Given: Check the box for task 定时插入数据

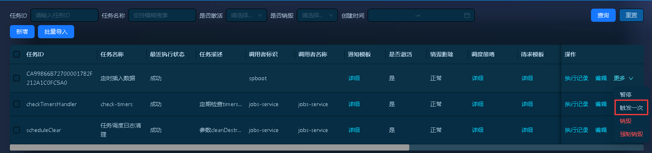Looking at the screenshot, I should point(16,78).
